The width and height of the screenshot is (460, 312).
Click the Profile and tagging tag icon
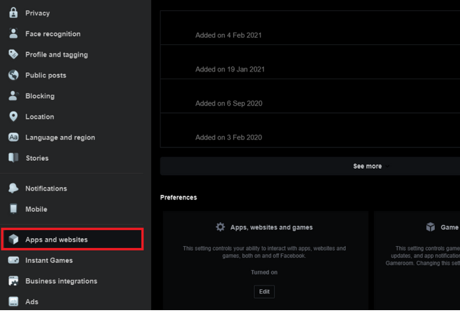(x=13, y=54)
